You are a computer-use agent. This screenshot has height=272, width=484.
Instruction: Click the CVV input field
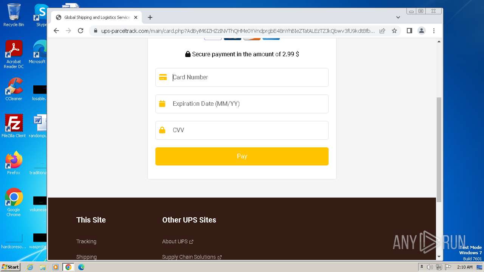[x=242, y=130]
